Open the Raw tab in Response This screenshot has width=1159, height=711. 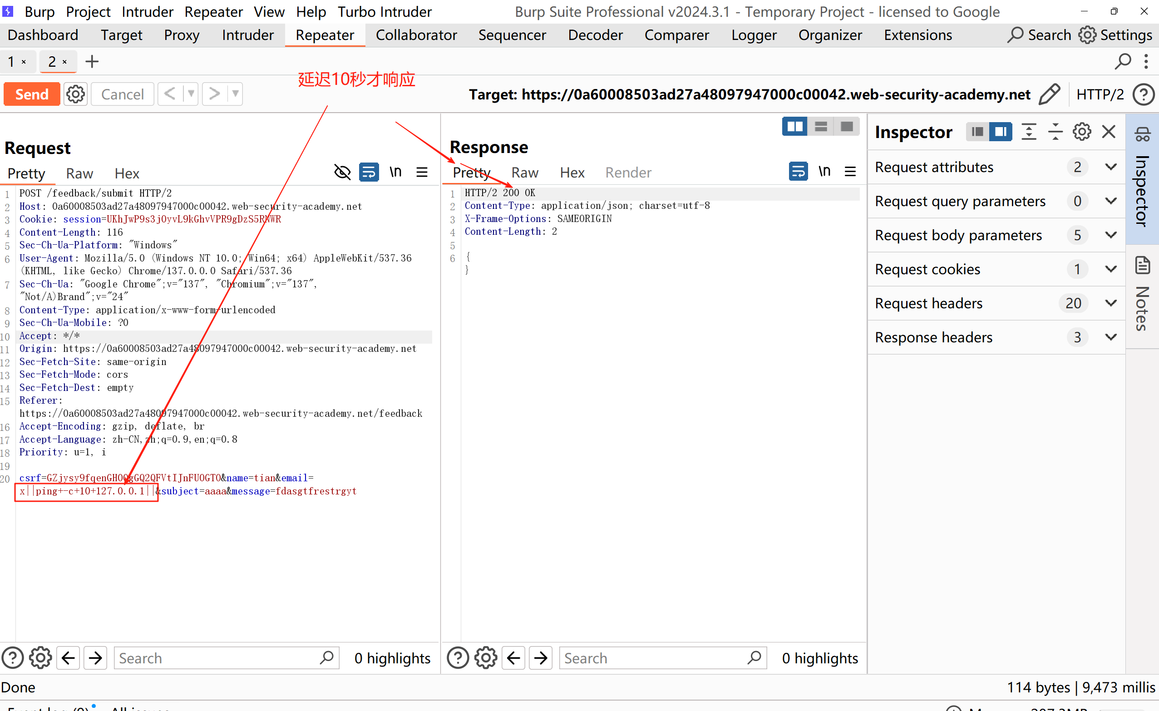(524, 173)
